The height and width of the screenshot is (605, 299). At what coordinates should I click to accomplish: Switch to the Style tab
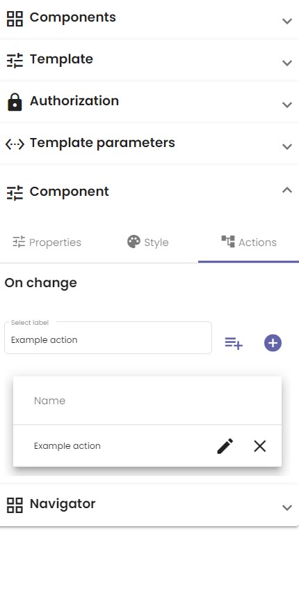[148, 243]
